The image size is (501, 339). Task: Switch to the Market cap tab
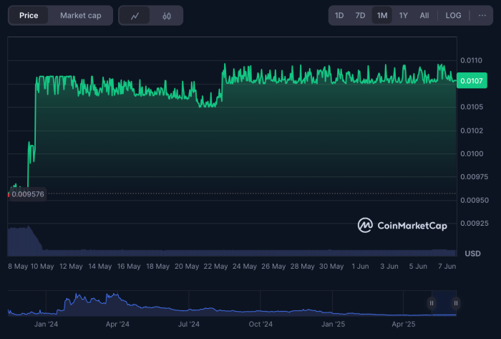pyautogui.click(x=80, y=16)
